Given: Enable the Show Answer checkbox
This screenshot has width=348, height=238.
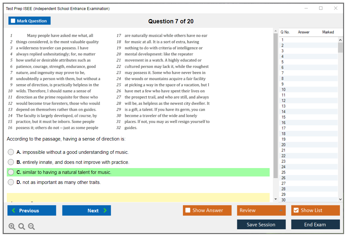Looking at the screenshot, I should (x=188, y=210).
